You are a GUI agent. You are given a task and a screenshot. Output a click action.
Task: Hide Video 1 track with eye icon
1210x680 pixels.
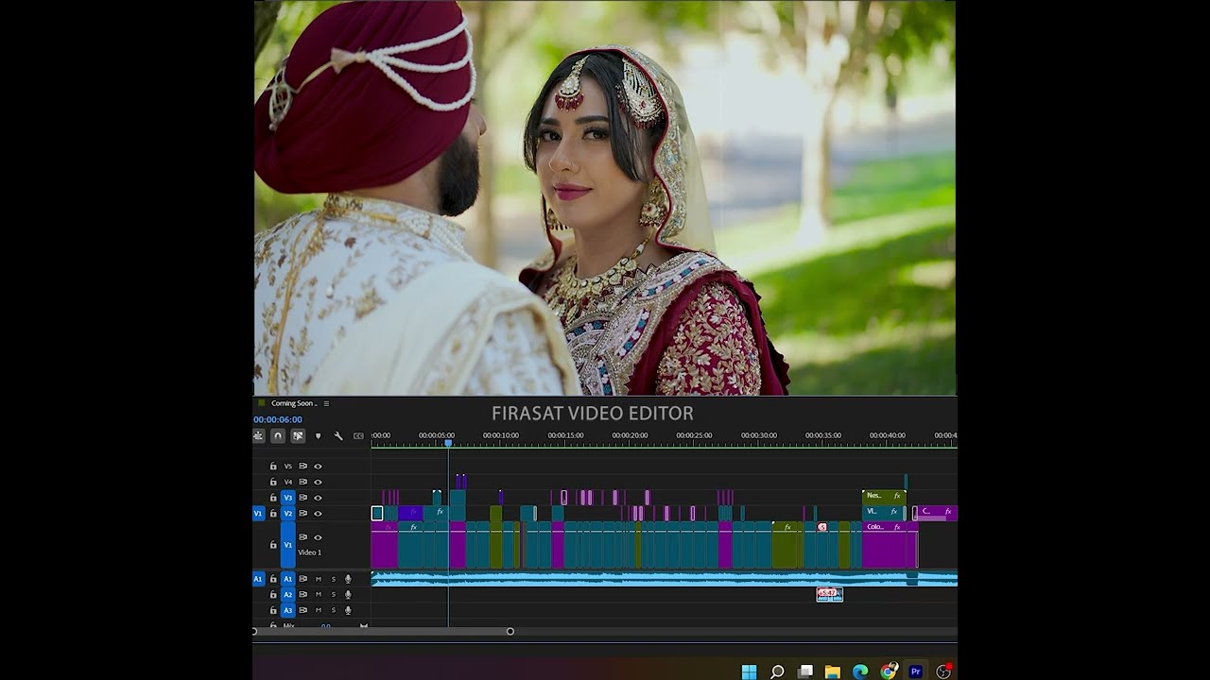click(x=318, y=537)
